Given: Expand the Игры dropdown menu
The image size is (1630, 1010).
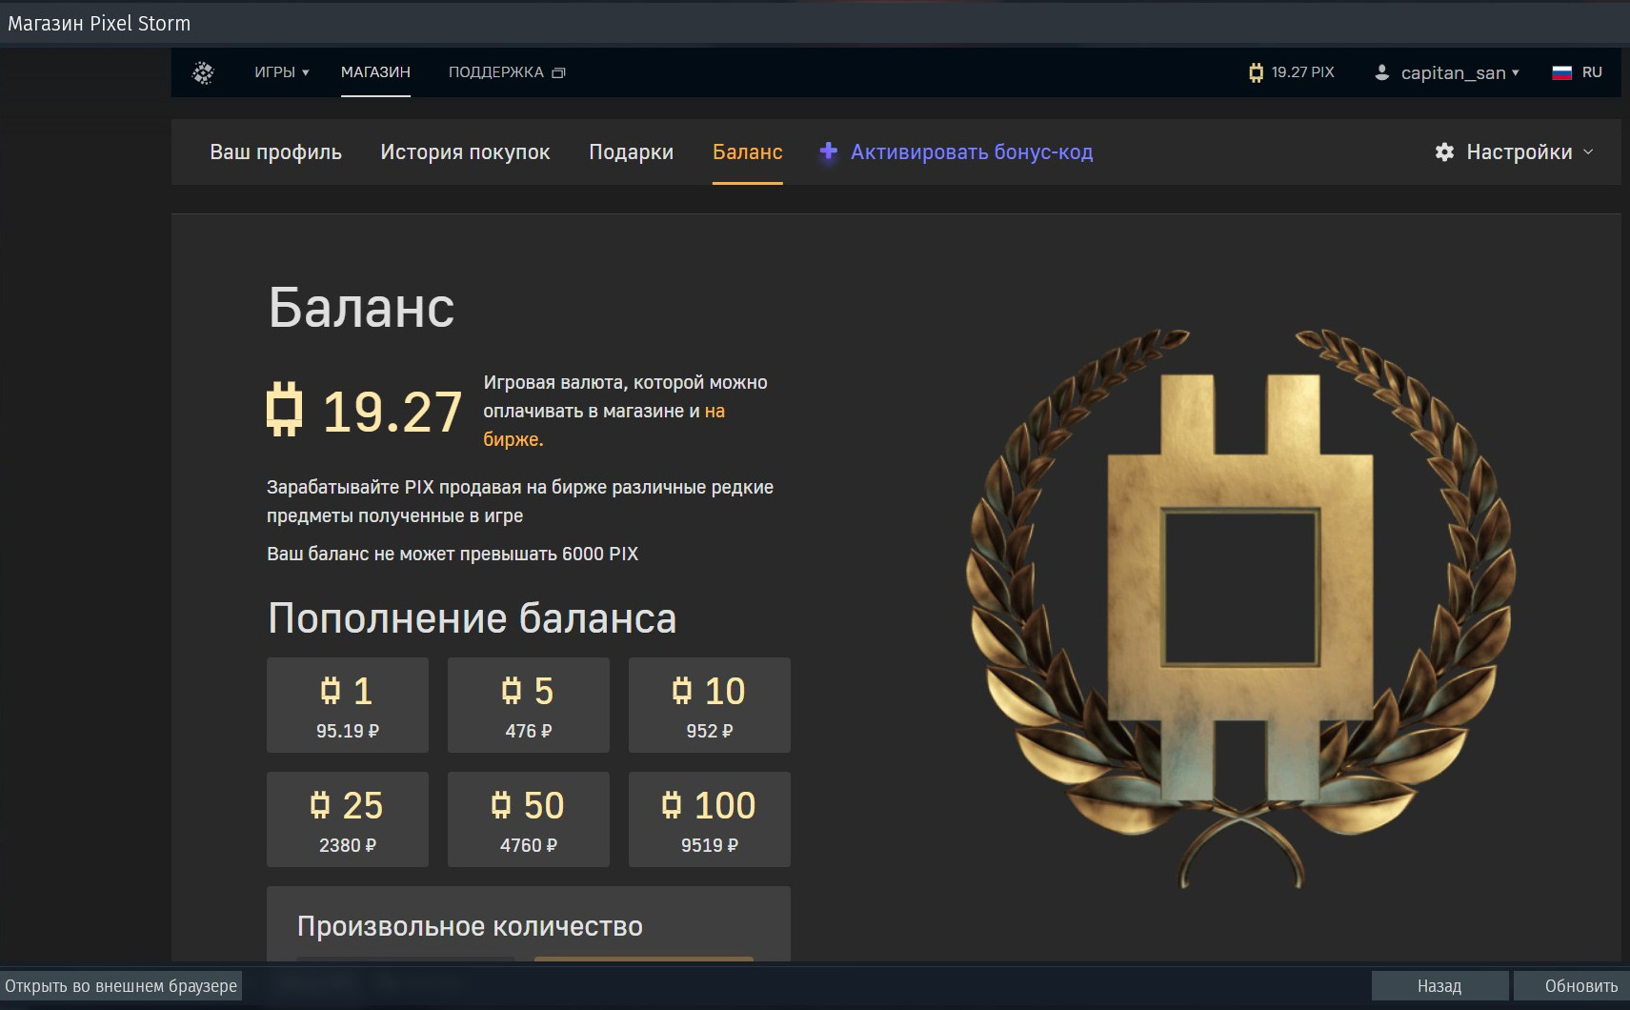Looking at the screenshot, I should click(281, 72).
